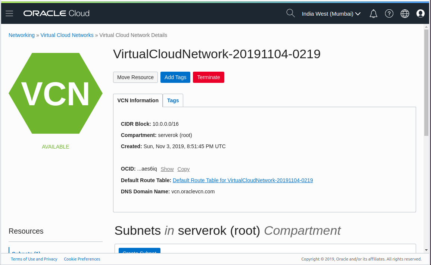
Task: Open the India West (Mumbai) region selector
Action: (331, 13)
